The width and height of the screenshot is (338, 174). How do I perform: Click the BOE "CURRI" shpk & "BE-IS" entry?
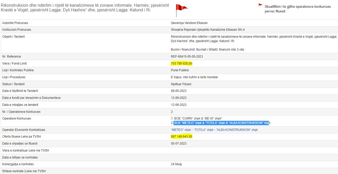click(x=196, y=118)
